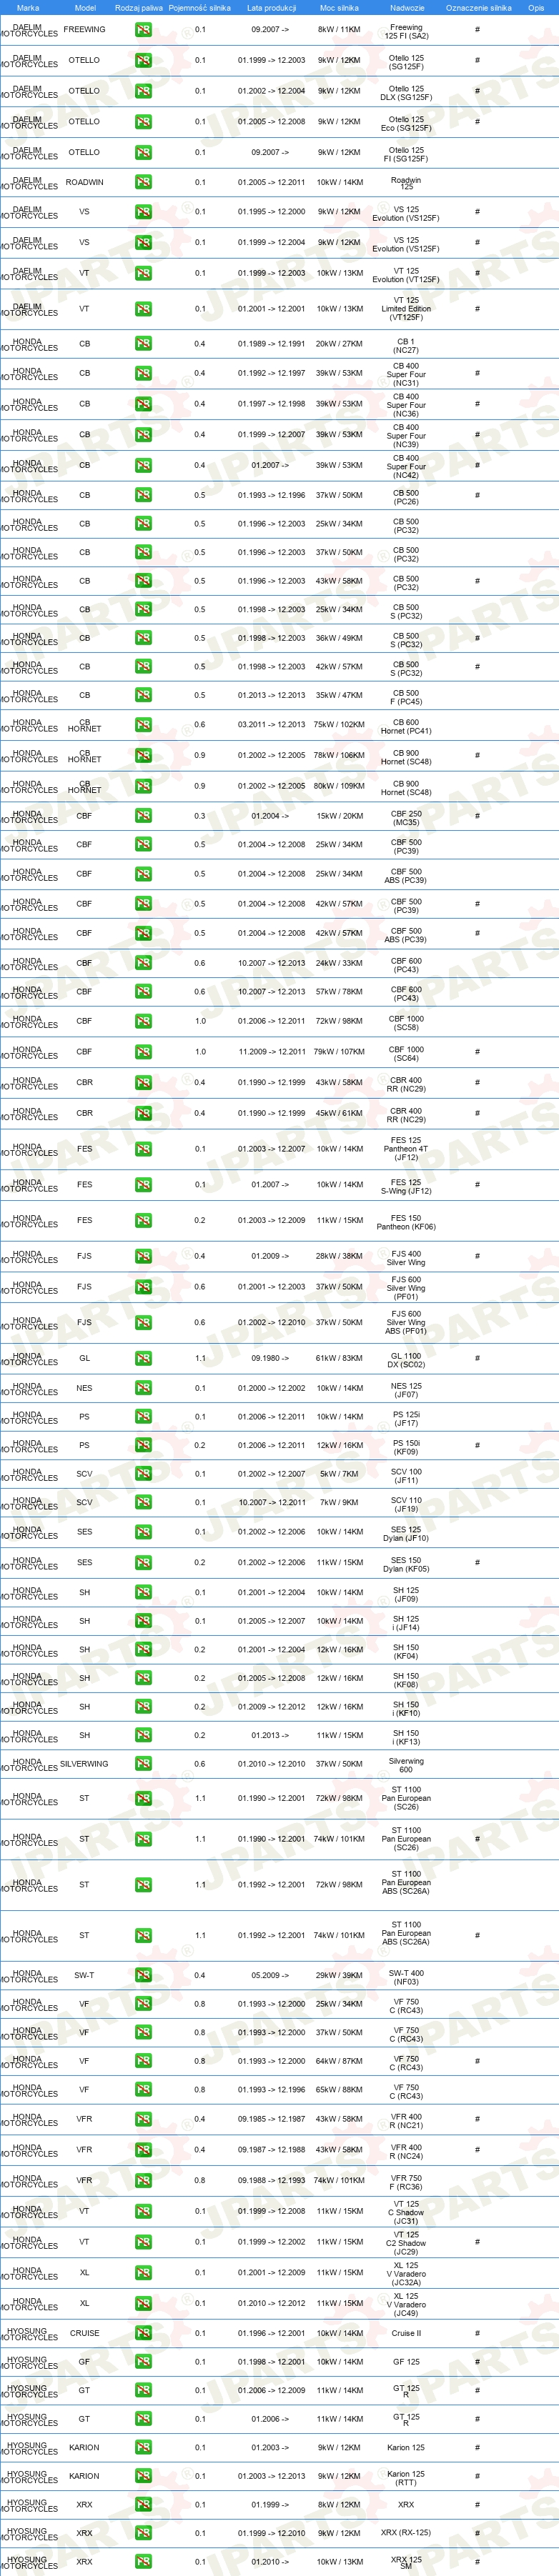The image size is (559, 2576).
Task: Click fuel type icon for FES 125 S-Wing
Action: 143,1185
